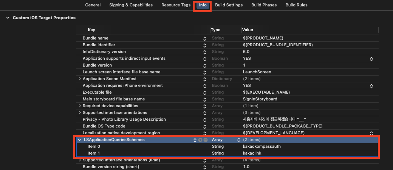Open value popup for Localization native development region

point(371,133)
